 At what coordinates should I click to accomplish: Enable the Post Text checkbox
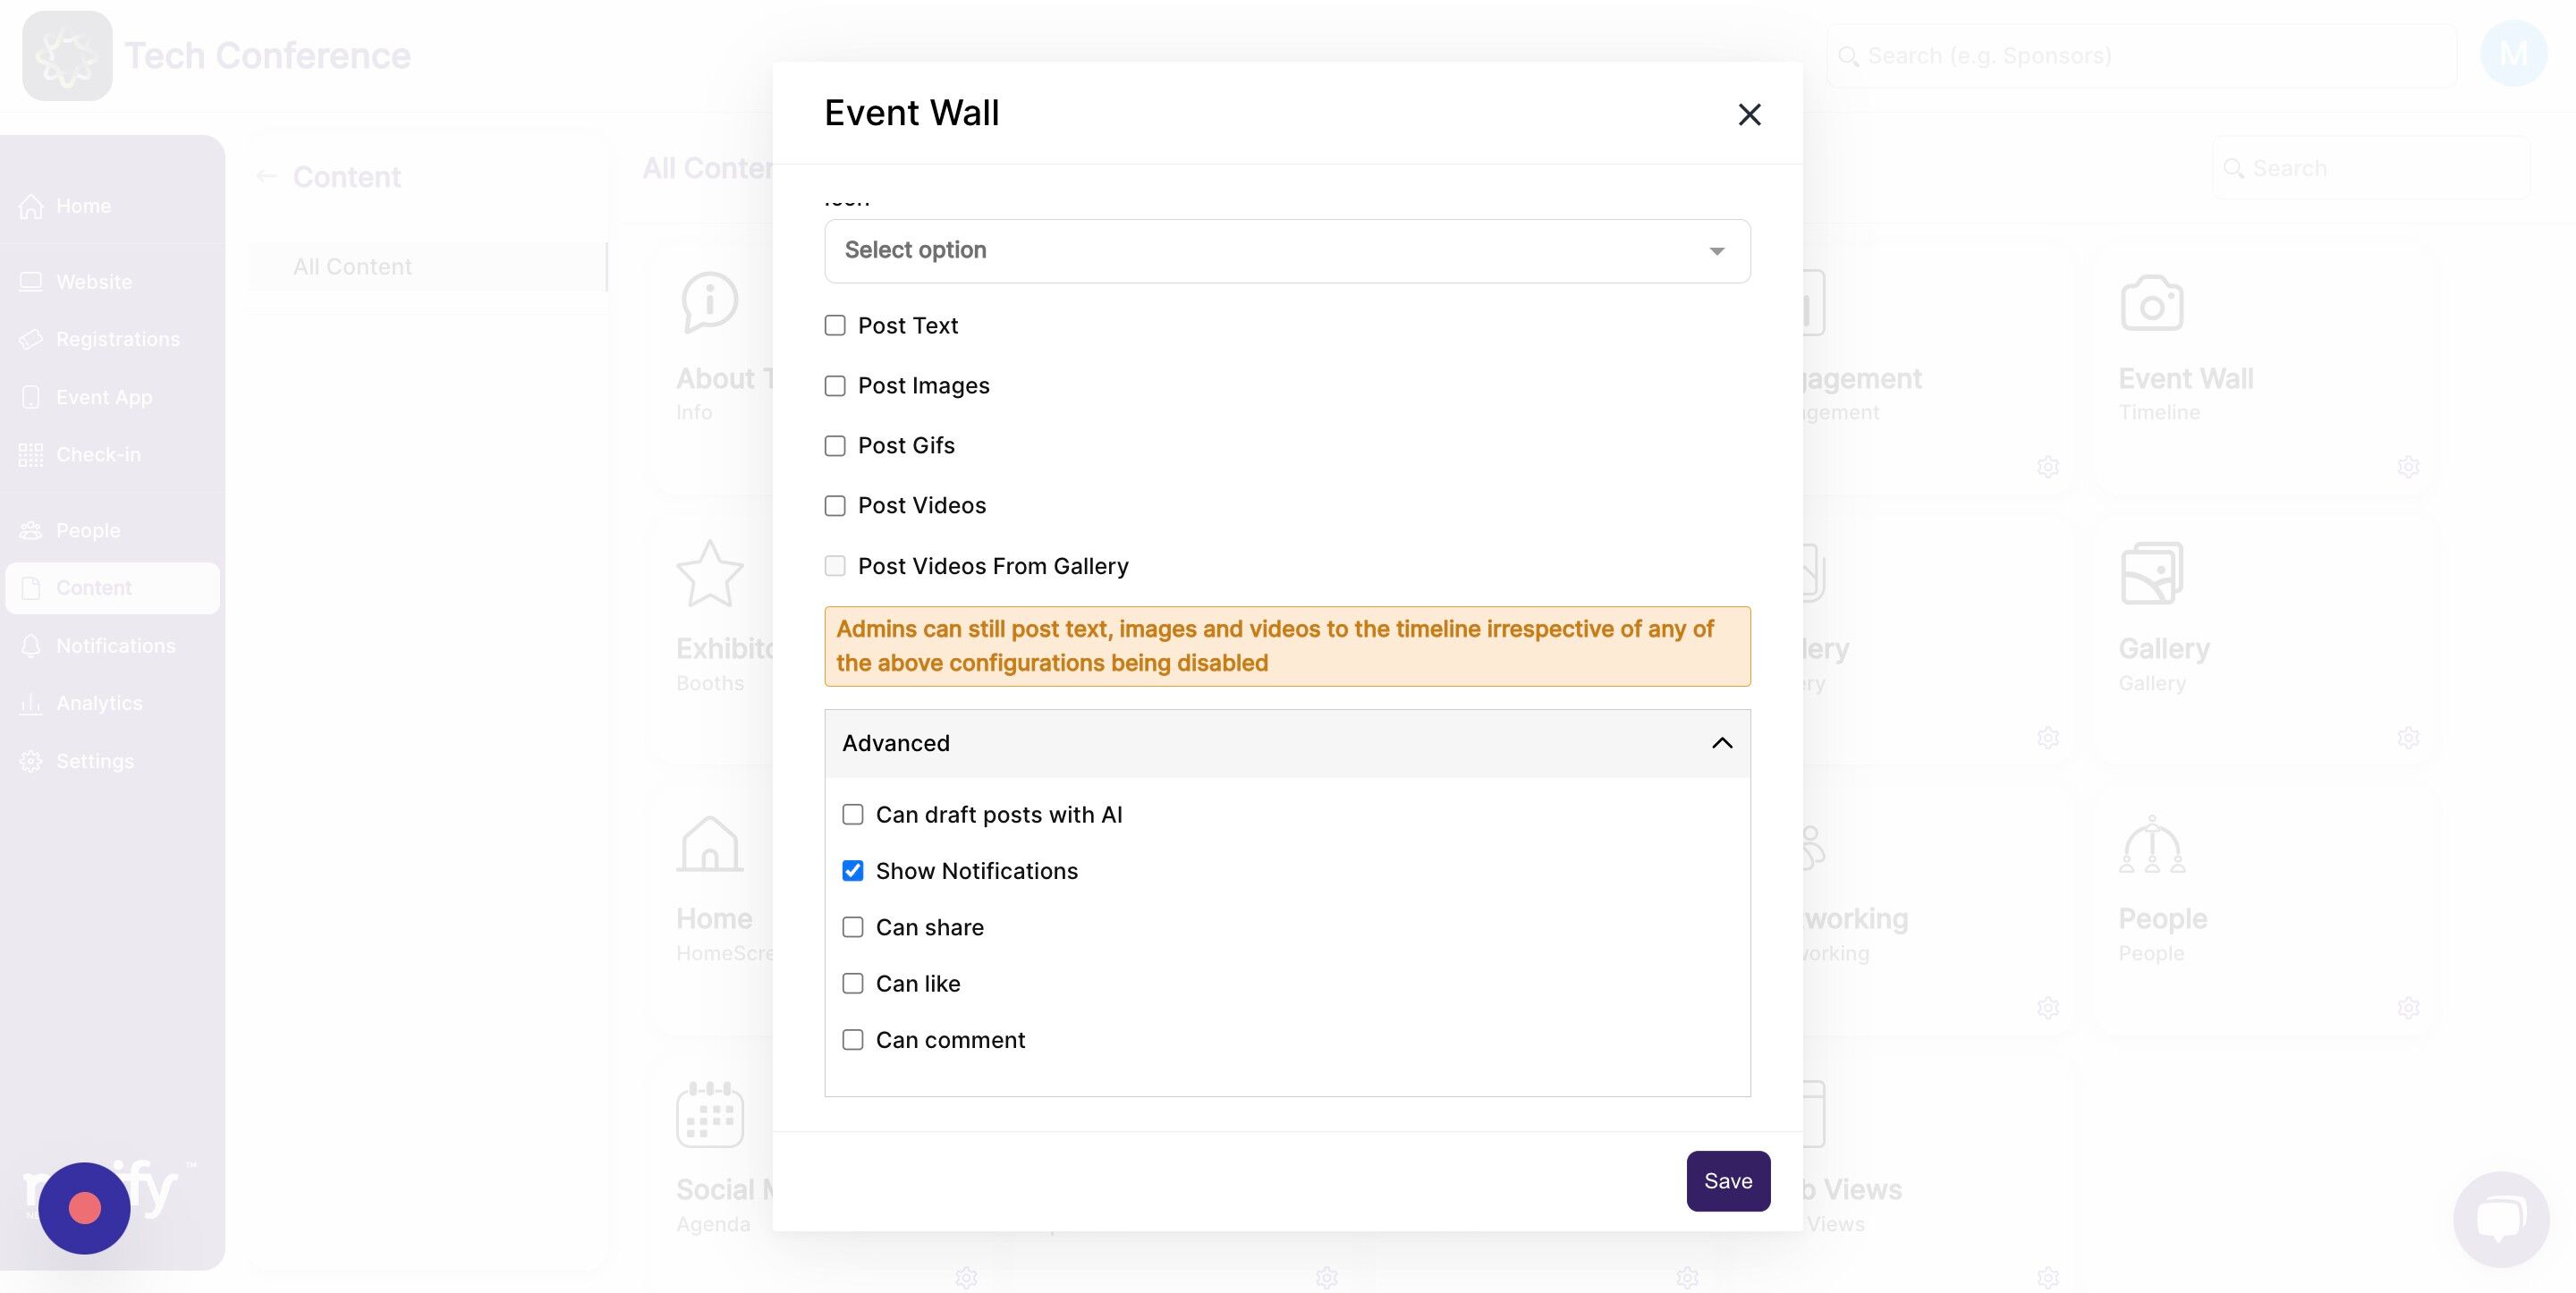point(835,326)
